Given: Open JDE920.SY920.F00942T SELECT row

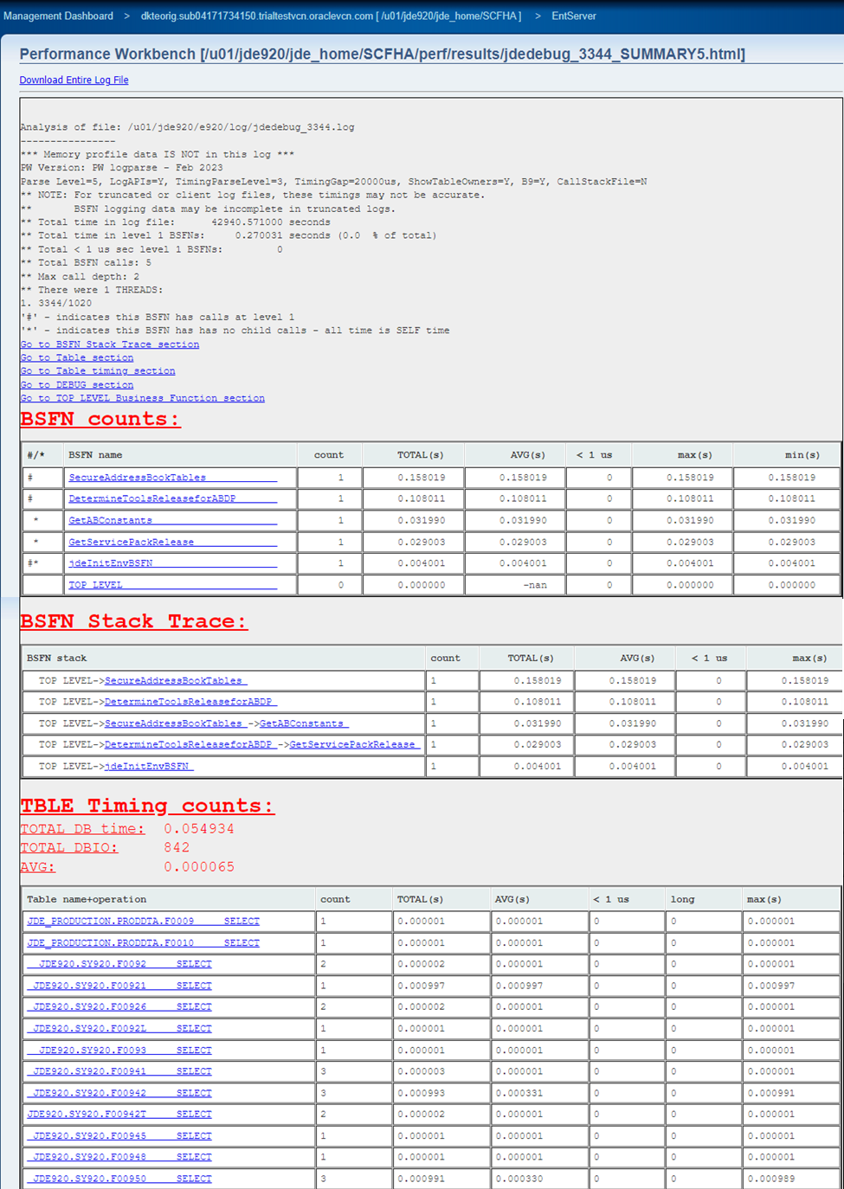Looking at the screenshot, I should pyautogui.click(x=119, y=1115).
